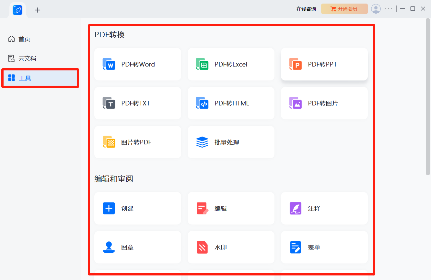Click the PDF转PPT orange icon
Viewport: 431px width, 280px height.
coord(296,64)
